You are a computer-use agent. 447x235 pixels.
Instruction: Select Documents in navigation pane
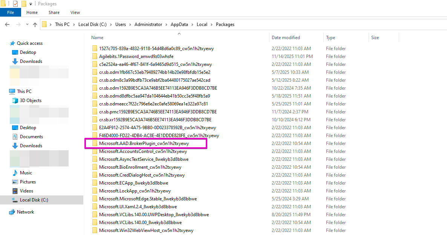[x=31, y=137]
